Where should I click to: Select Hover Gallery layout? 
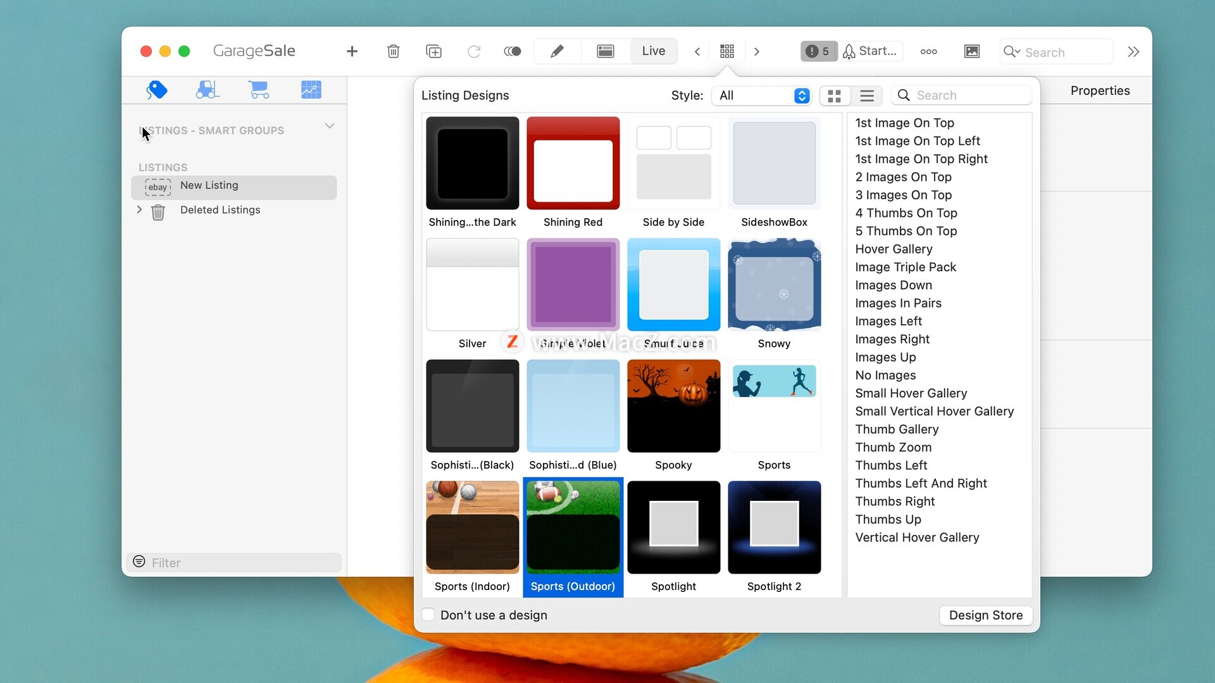pos(894,249)
